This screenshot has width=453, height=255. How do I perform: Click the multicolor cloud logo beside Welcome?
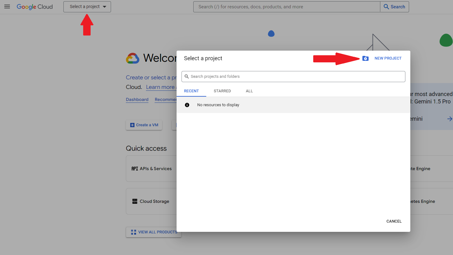[133, 58]
